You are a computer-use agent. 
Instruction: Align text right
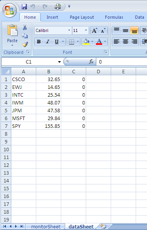coord(134,42)
